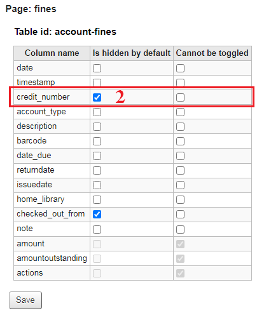Click the Column name header
Viewport: 264px width, 313px height.
pos(52,53)
